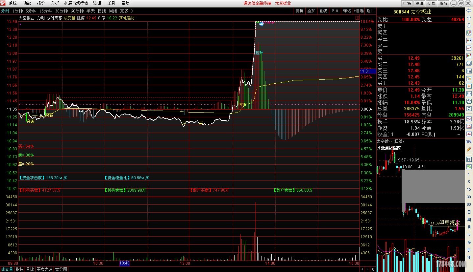Click the small window icon above price axis
Screen dimensions: 473x272
click(357, 18)
